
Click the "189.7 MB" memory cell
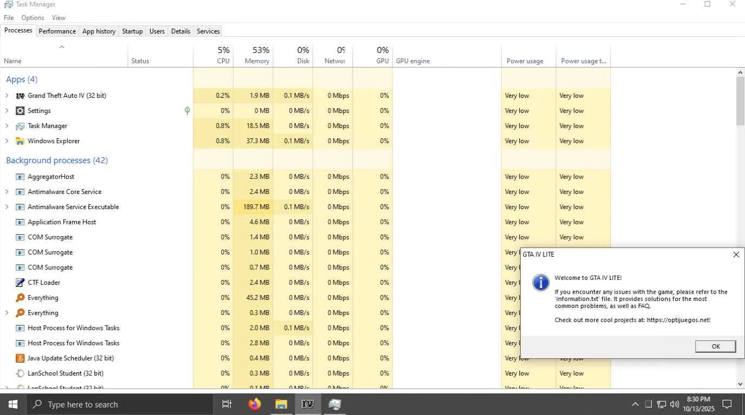(x=253, y=207)
